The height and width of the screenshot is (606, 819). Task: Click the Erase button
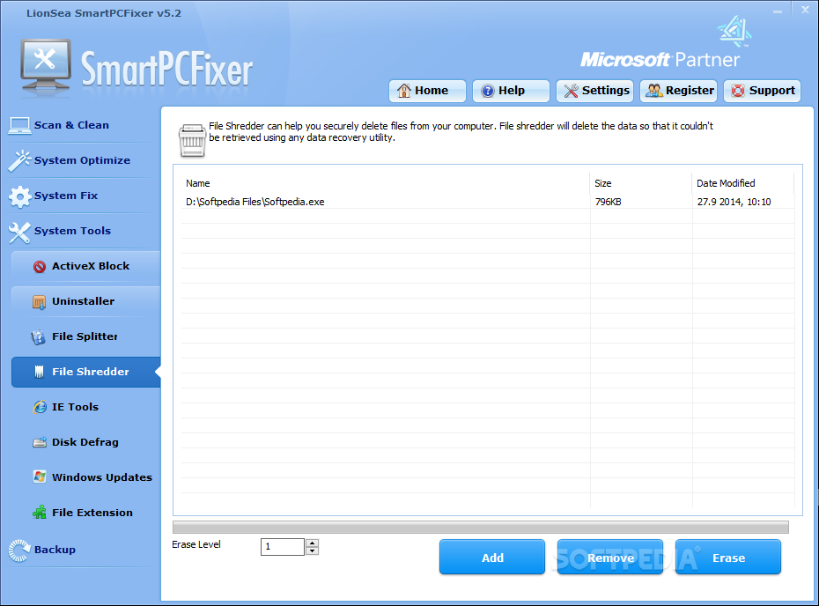point(728,557)
